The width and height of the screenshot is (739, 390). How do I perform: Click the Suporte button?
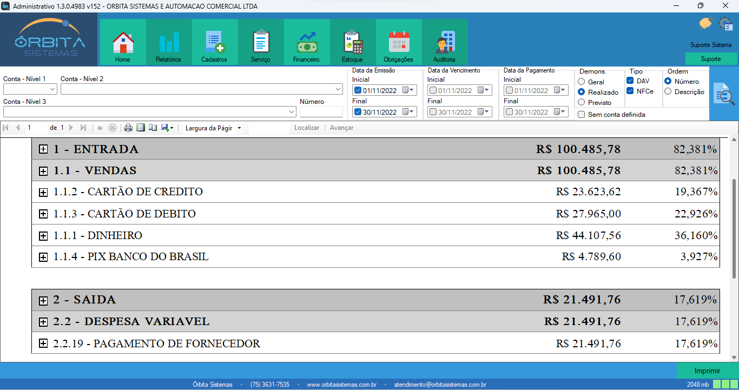pyautogui.click(x=710, y=58)
